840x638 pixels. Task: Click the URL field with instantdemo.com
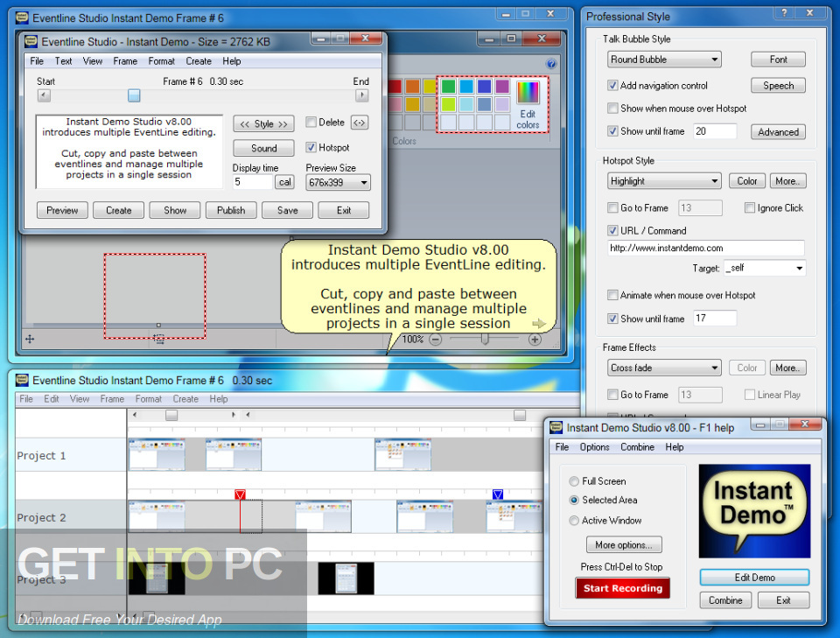click(x=706, y=248)
